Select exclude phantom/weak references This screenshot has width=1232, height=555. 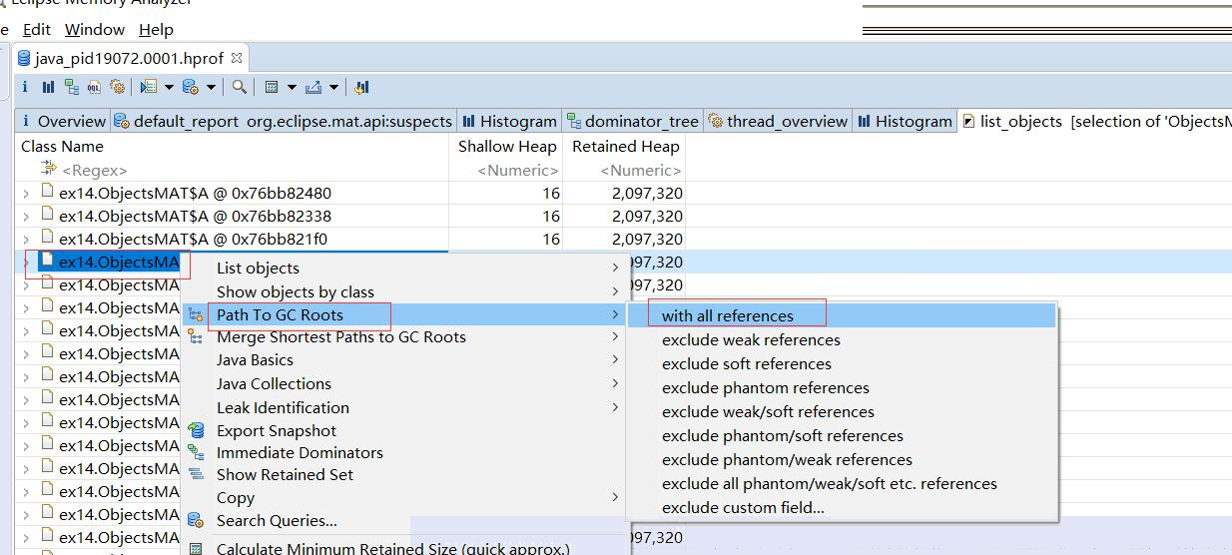[x=842, y=459]
